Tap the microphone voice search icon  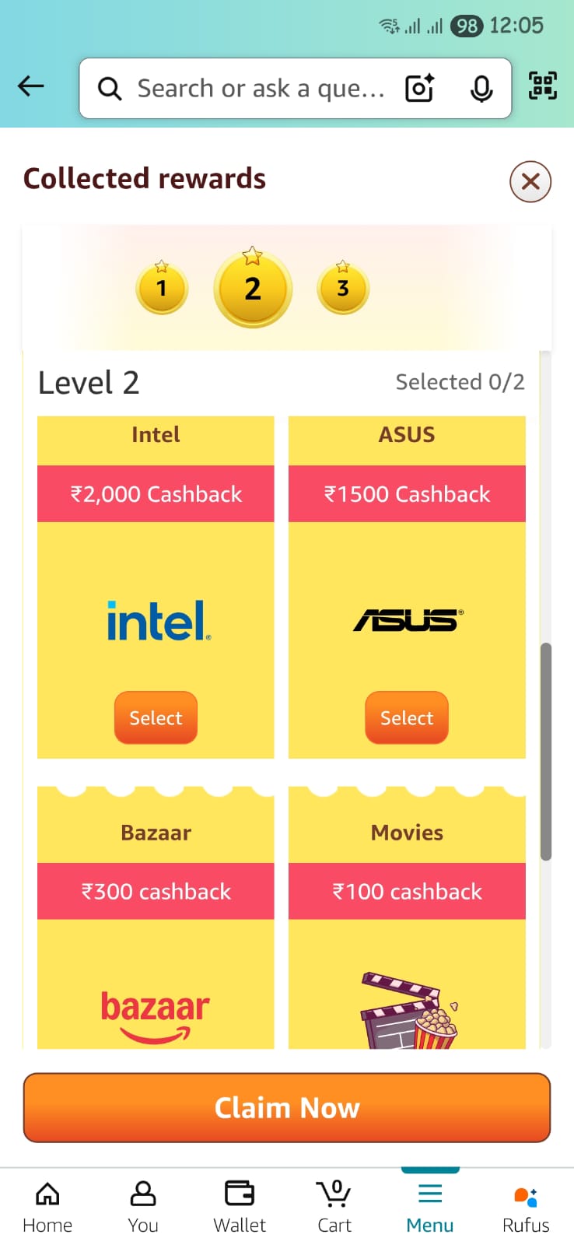tap(481, 89)
